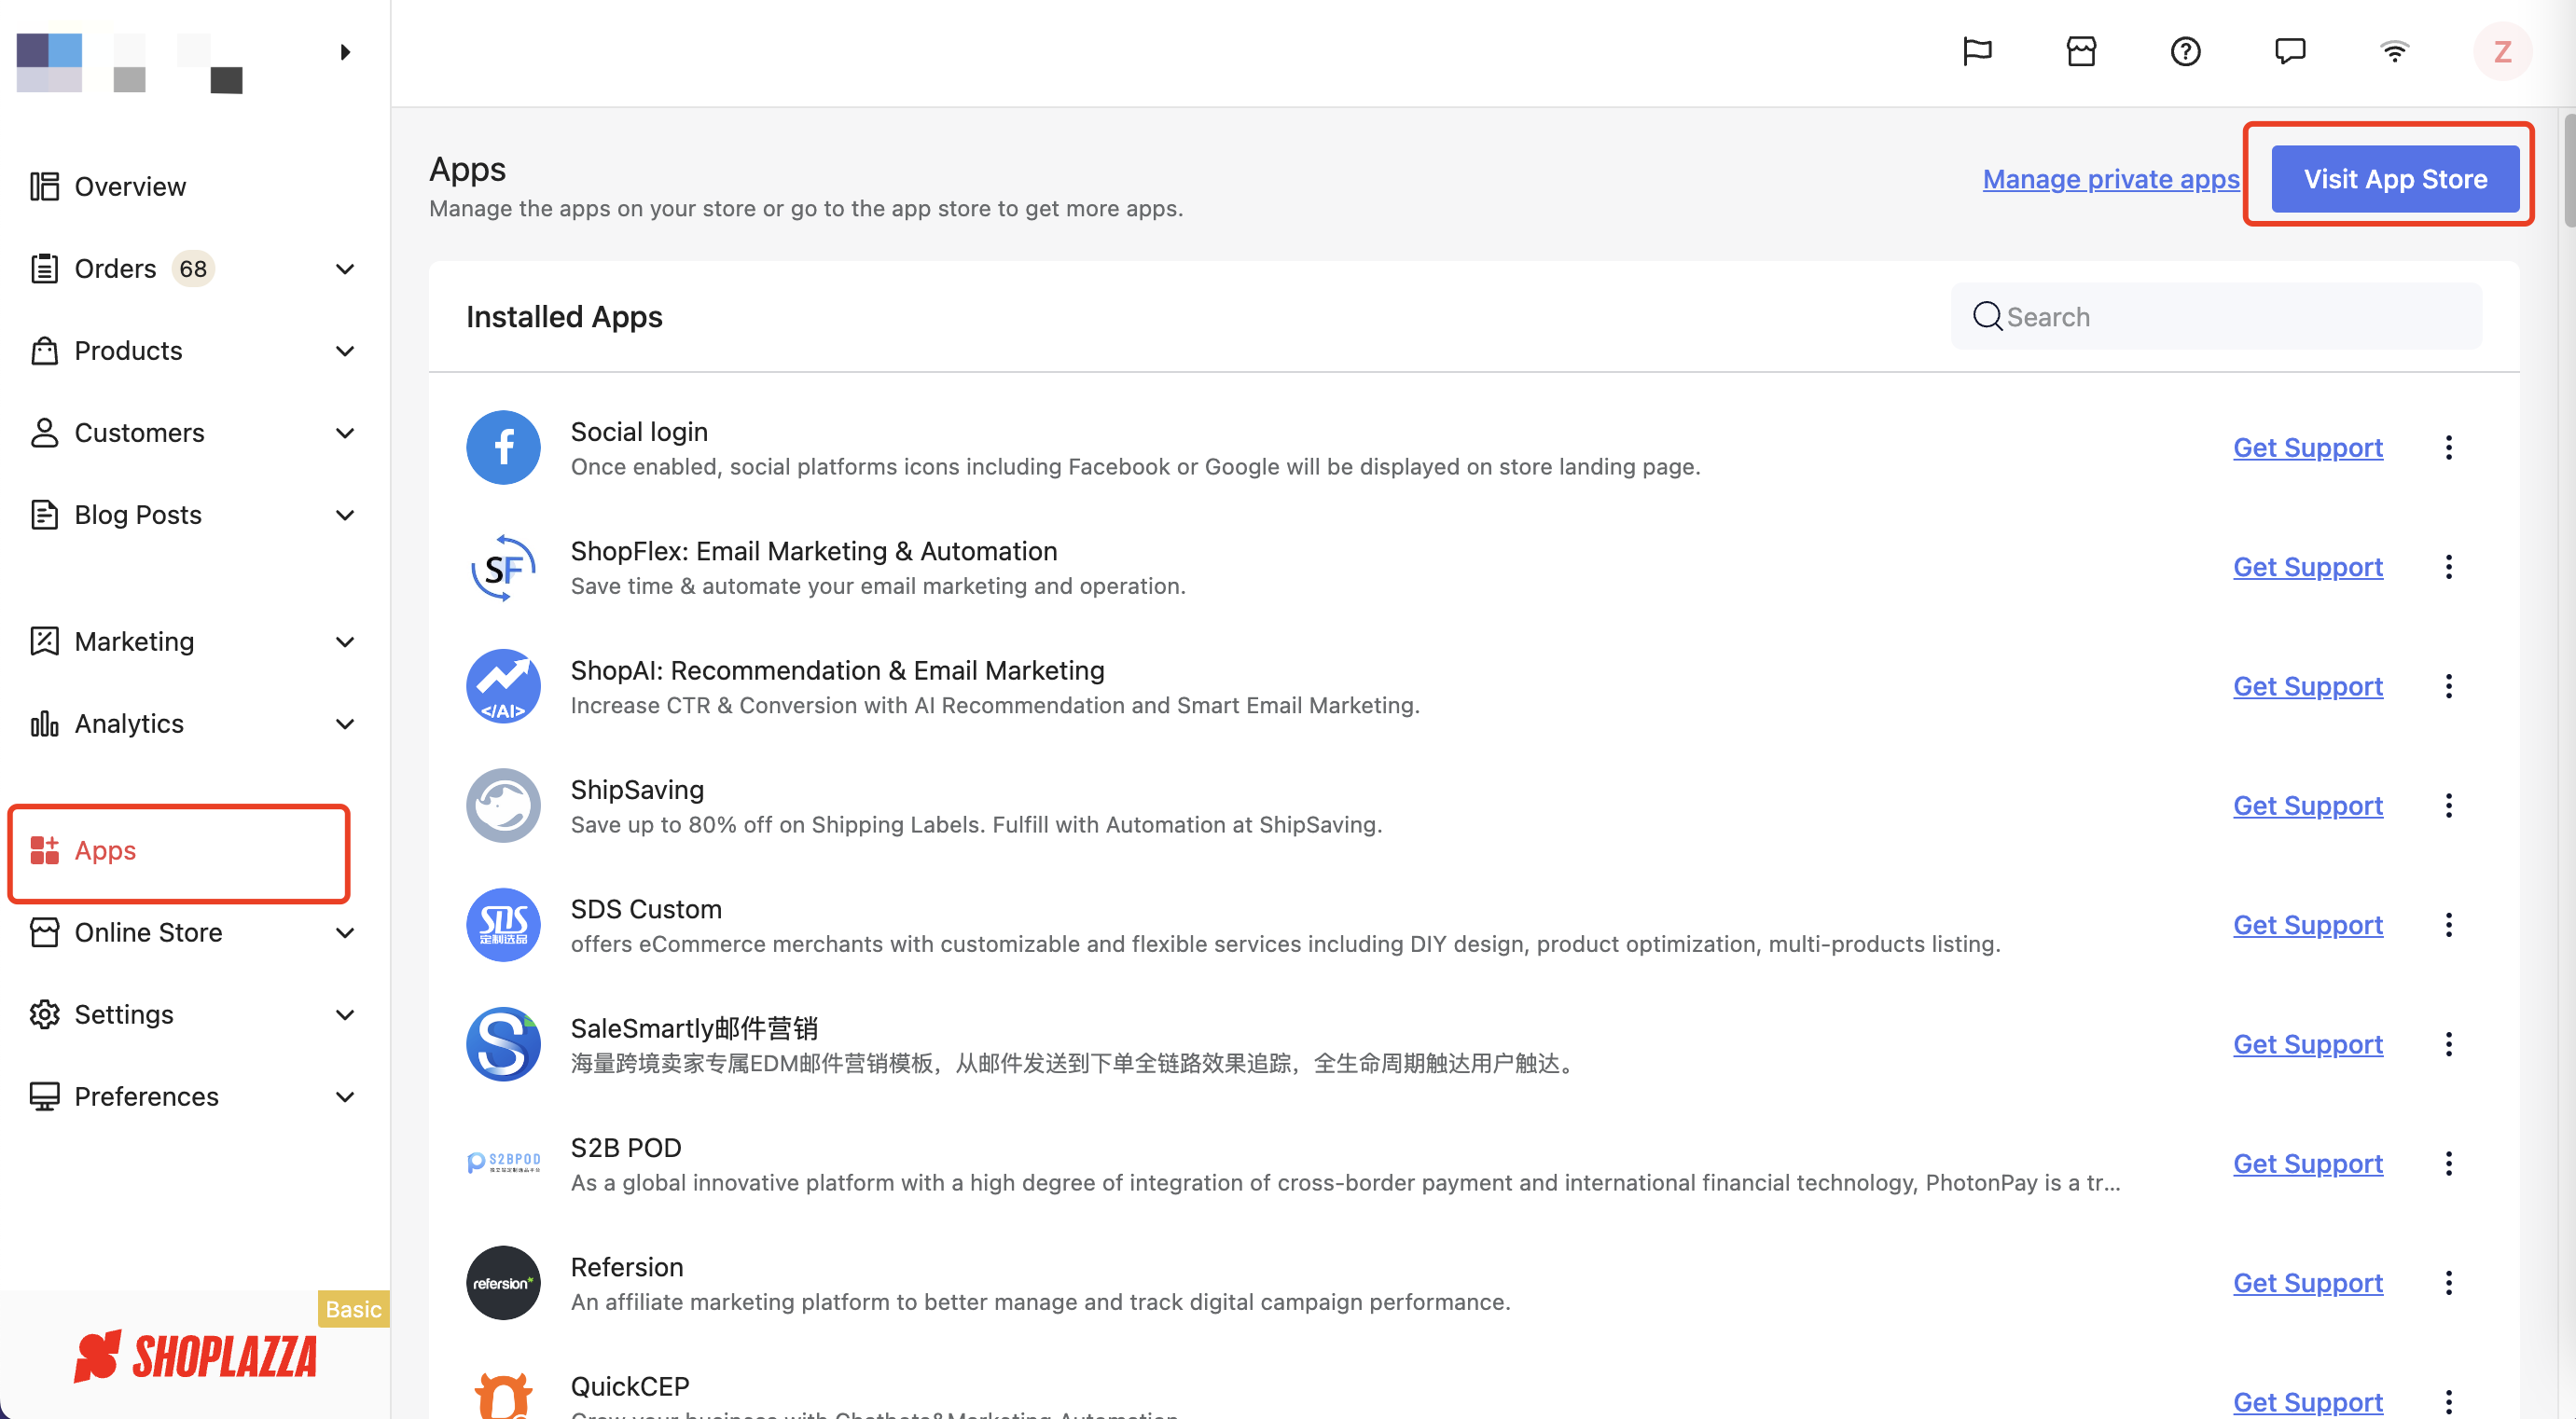Click the installed apps Search field

2216,317
